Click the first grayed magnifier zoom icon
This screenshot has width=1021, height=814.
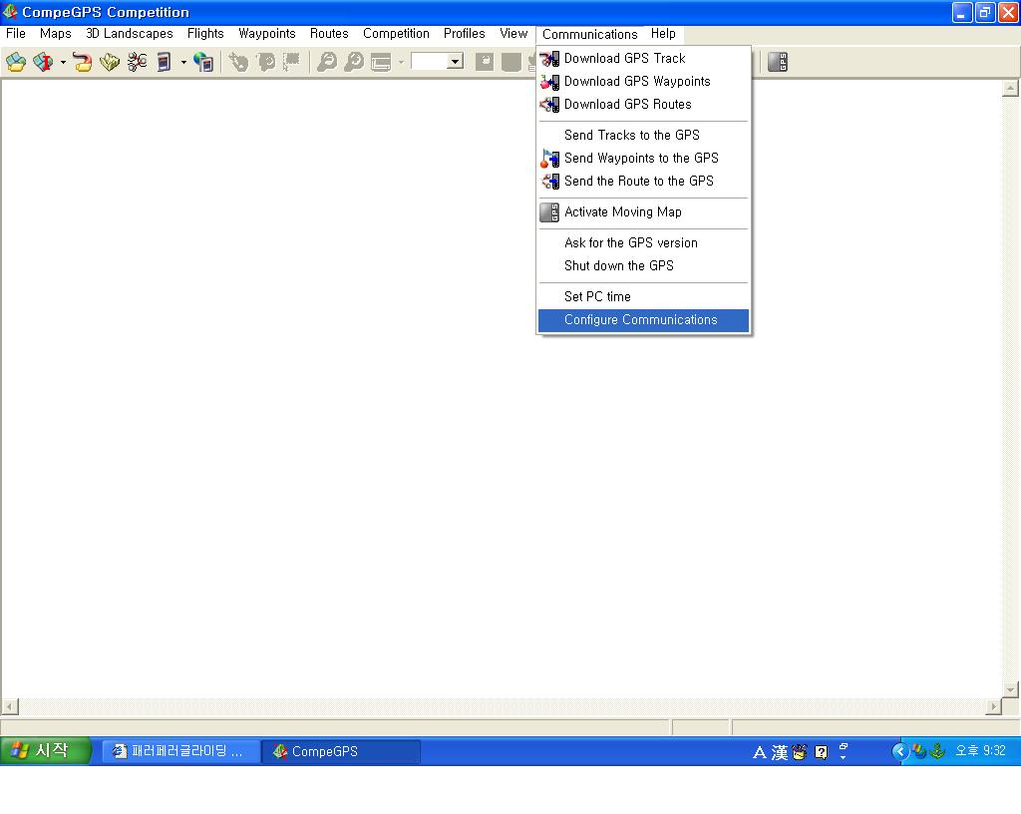[327, 63]
